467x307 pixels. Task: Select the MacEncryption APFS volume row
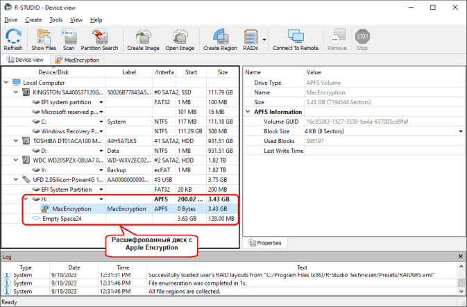pyautogui.click(x=120, y=209)
